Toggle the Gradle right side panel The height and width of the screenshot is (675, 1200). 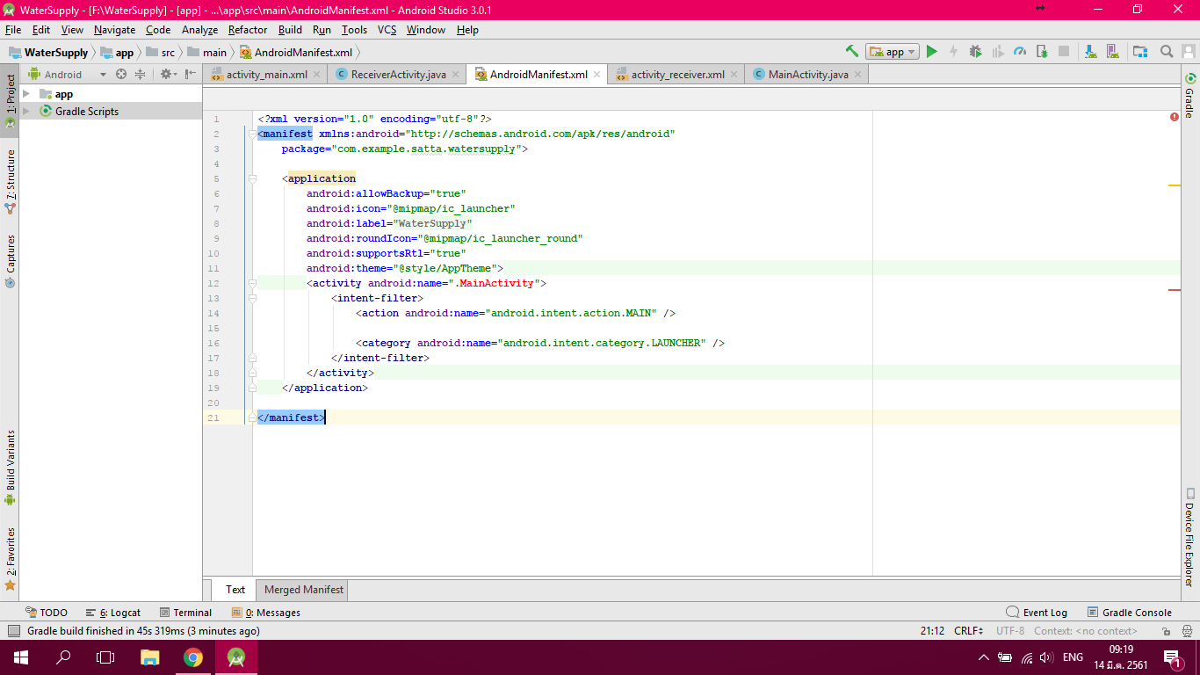1189,97
